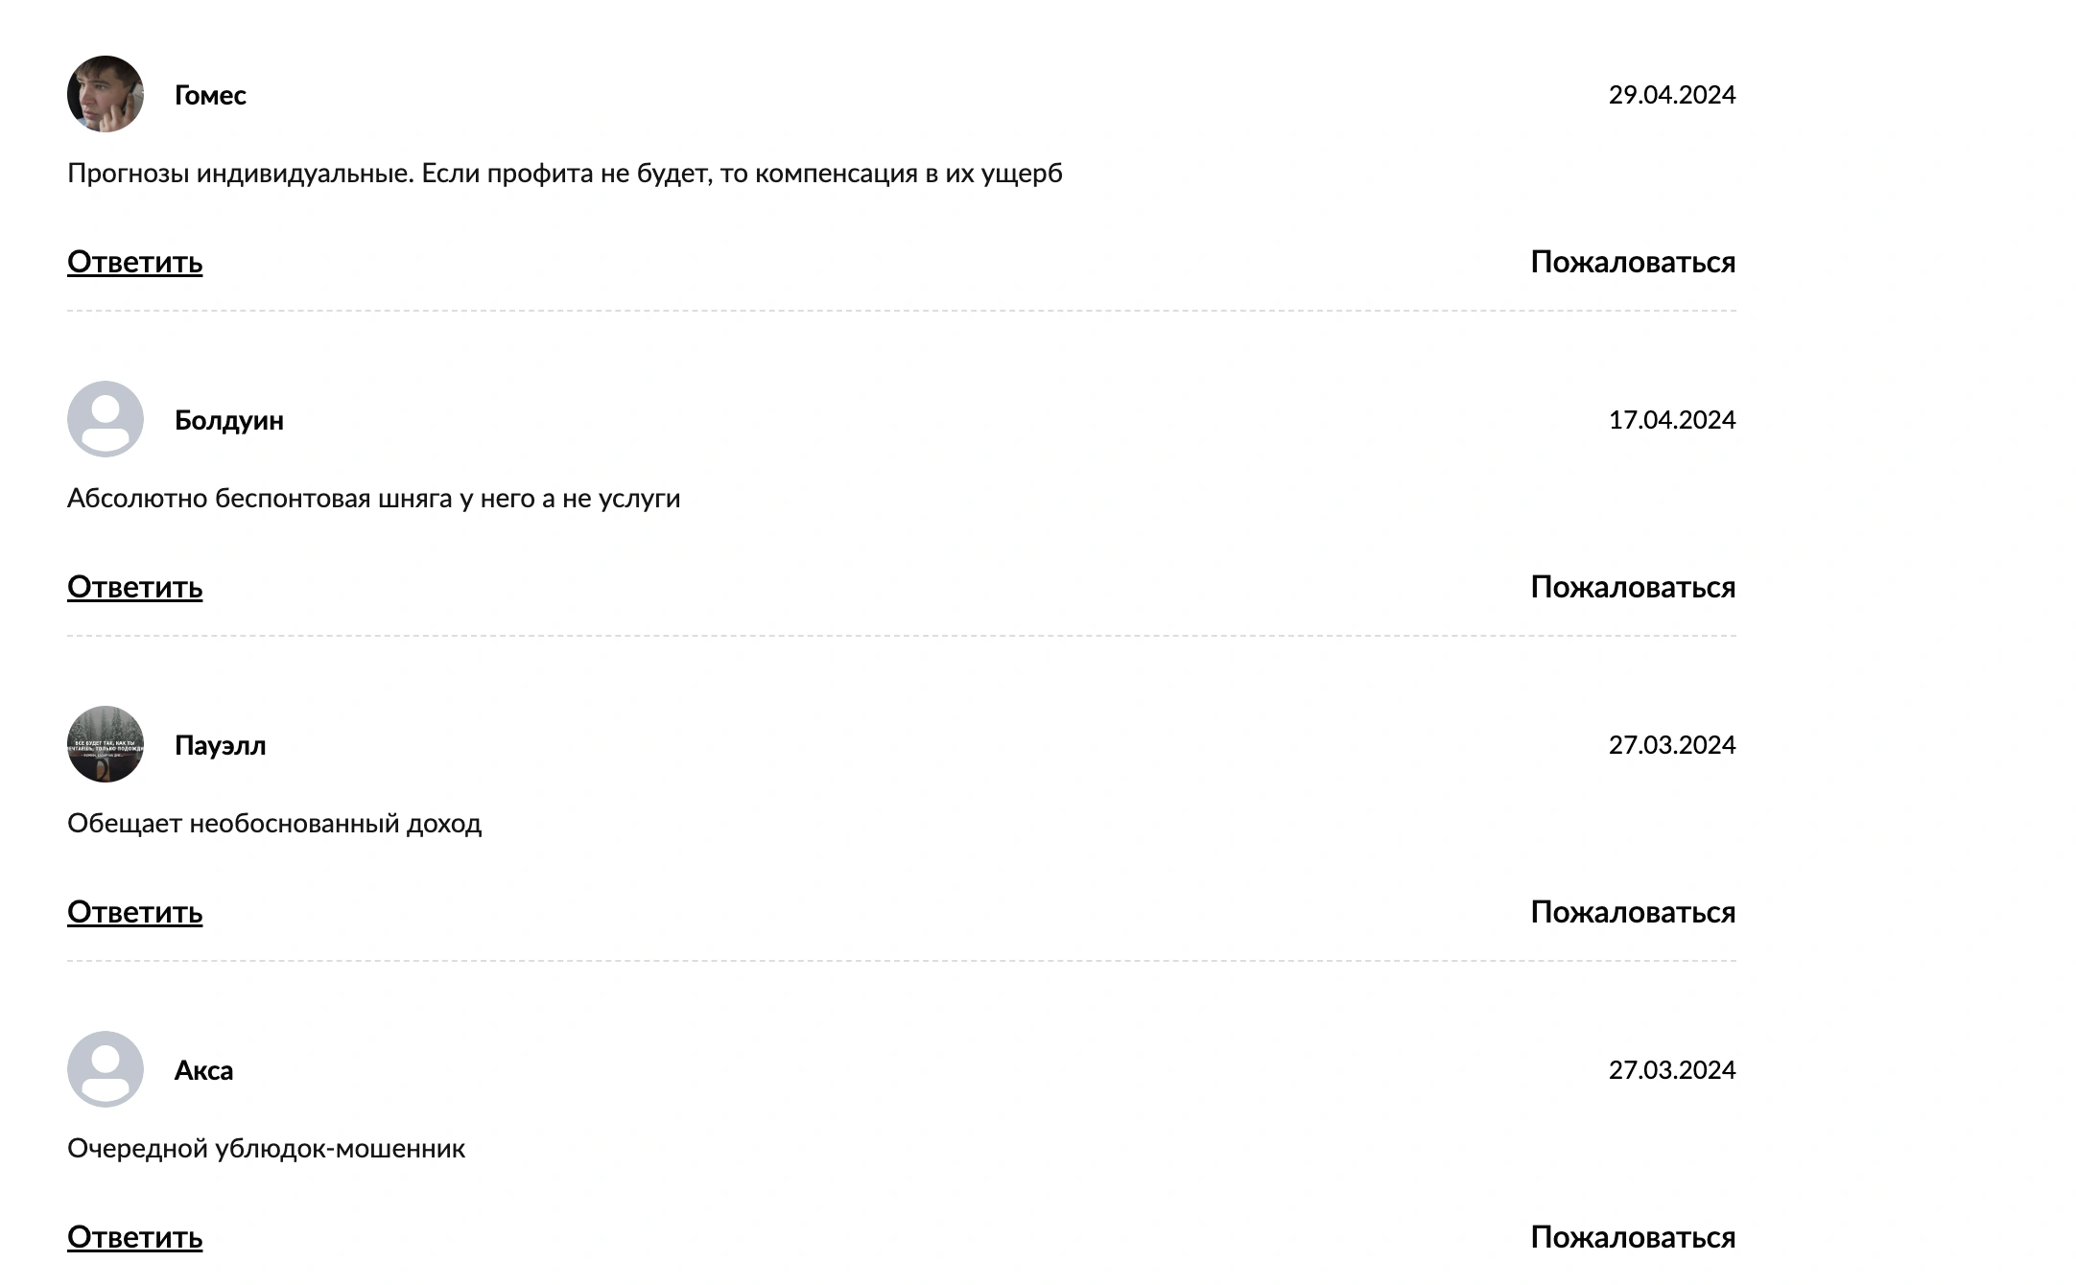Click the comment text about необоснованный доход
Image resolution: width=2076 pixels, height=1285 pixels.
274,824
